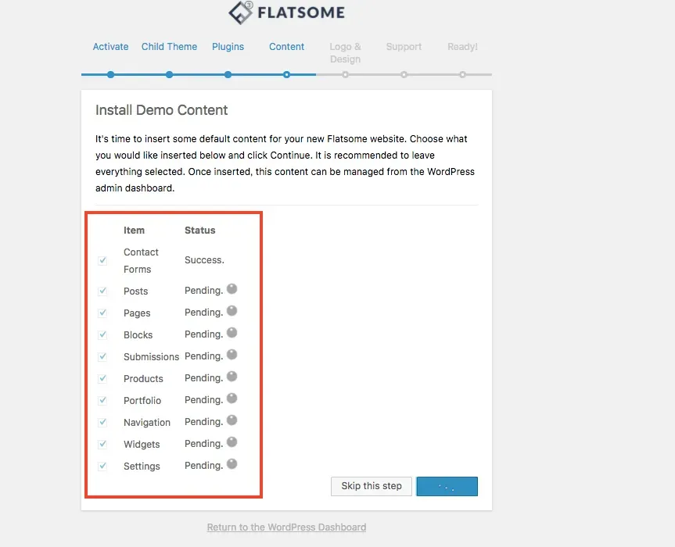Uncheck the Contact Forms checkbox
The height and width of the screenshot is (547, 675).
pos(102,260)
